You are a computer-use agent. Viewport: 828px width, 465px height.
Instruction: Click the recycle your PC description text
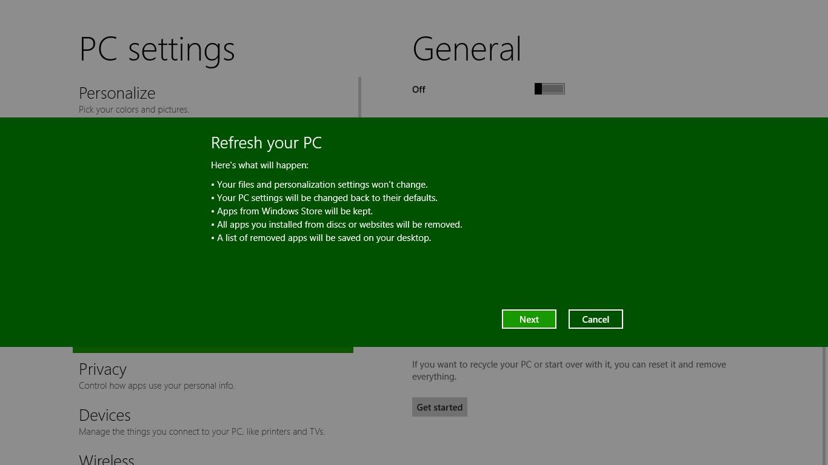[x=569, y=371]
